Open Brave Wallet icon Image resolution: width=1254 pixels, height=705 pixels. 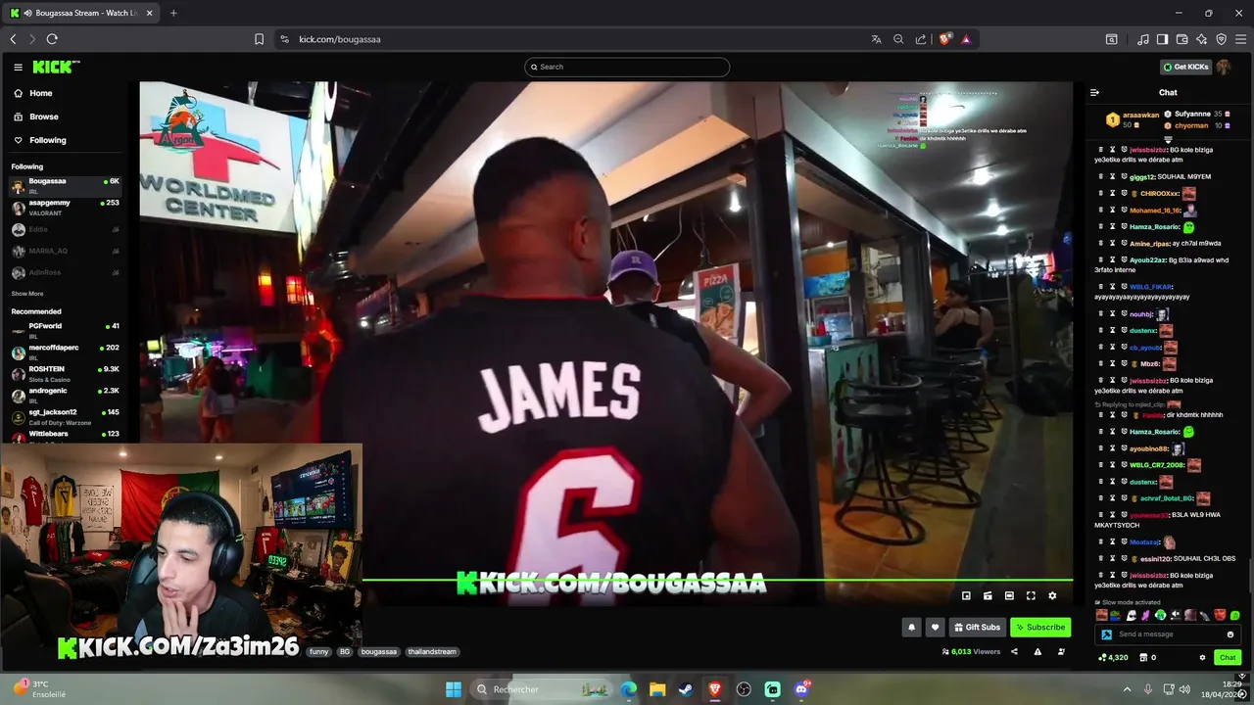click(1182, 39)
